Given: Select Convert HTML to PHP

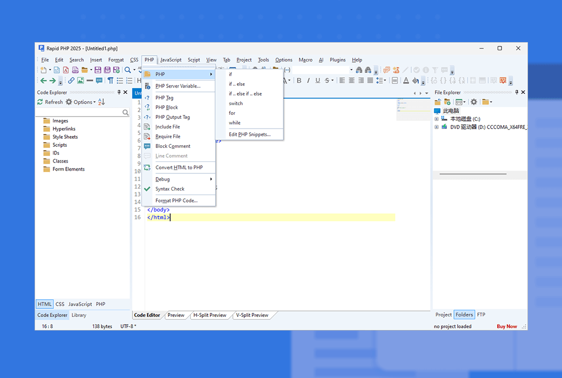Looking at the screenshot, I should point(179,167).
